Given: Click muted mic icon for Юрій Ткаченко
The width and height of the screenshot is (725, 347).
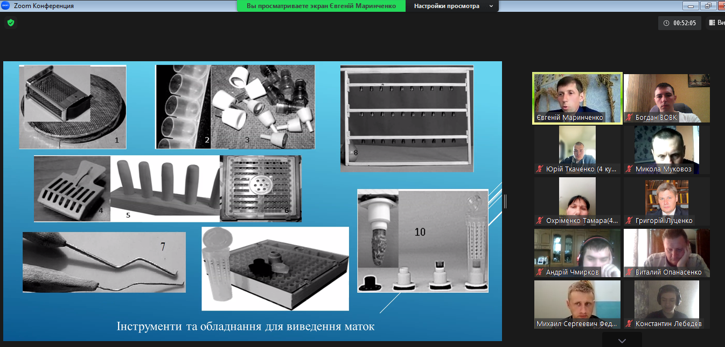Looking at the screenshot, I should point(540,169).
